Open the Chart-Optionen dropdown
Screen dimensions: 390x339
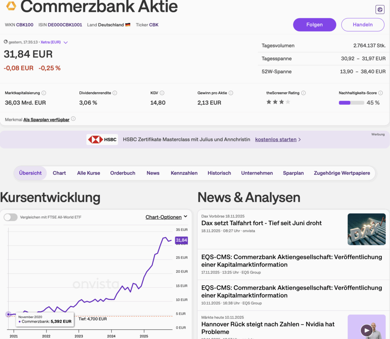(166, 217)
